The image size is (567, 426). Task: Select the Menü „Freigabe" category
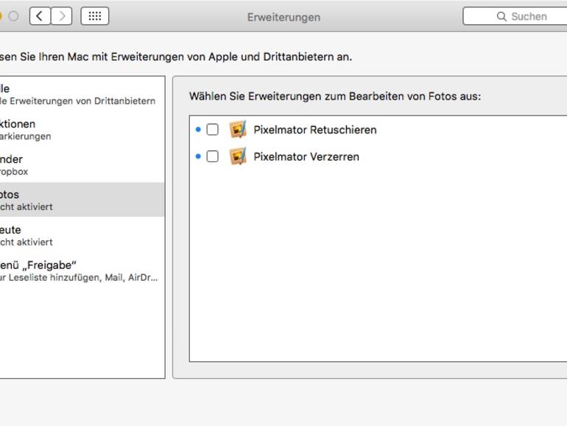tap(82, 270)
